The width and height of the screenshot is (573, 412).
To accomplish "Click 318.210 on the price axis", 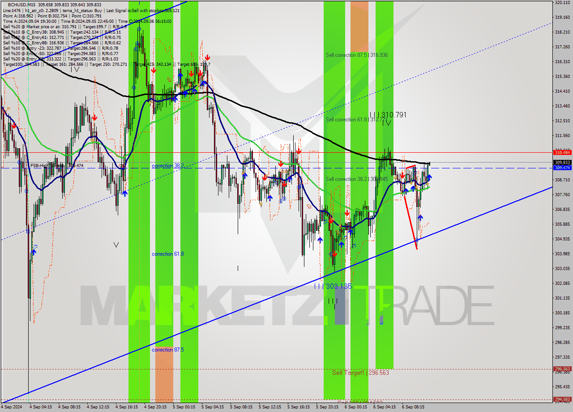I will 562,32.
